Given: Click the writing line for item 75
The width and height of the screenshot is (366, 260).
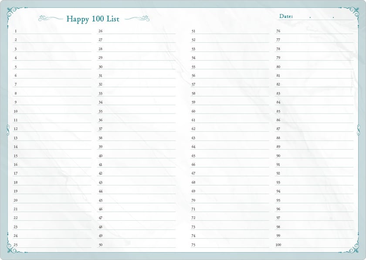Looking at the screenshot, I should [232, 245].
